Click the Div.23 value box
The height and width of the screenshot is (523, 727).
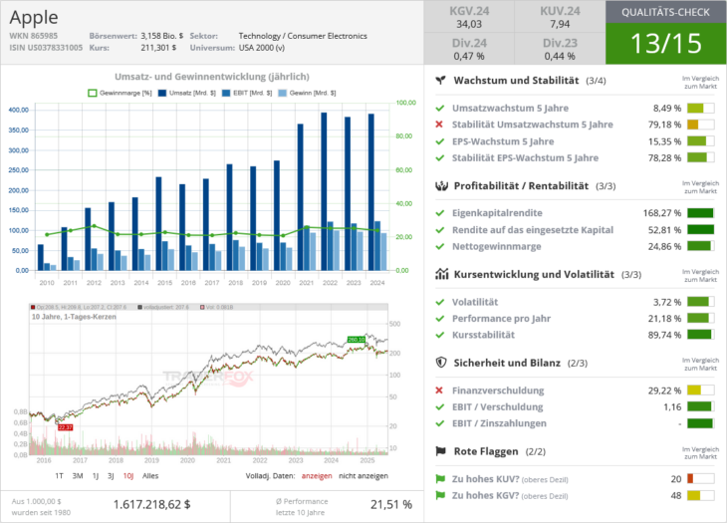pyautogui.click(x=560, y=49)
